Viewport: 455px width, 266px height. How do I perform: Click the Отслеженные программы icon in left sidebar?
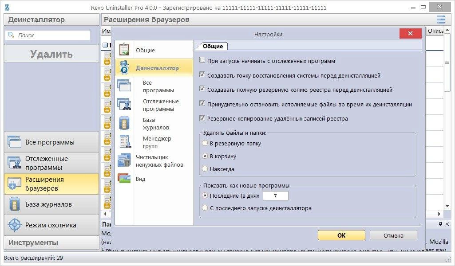(14, 163)
